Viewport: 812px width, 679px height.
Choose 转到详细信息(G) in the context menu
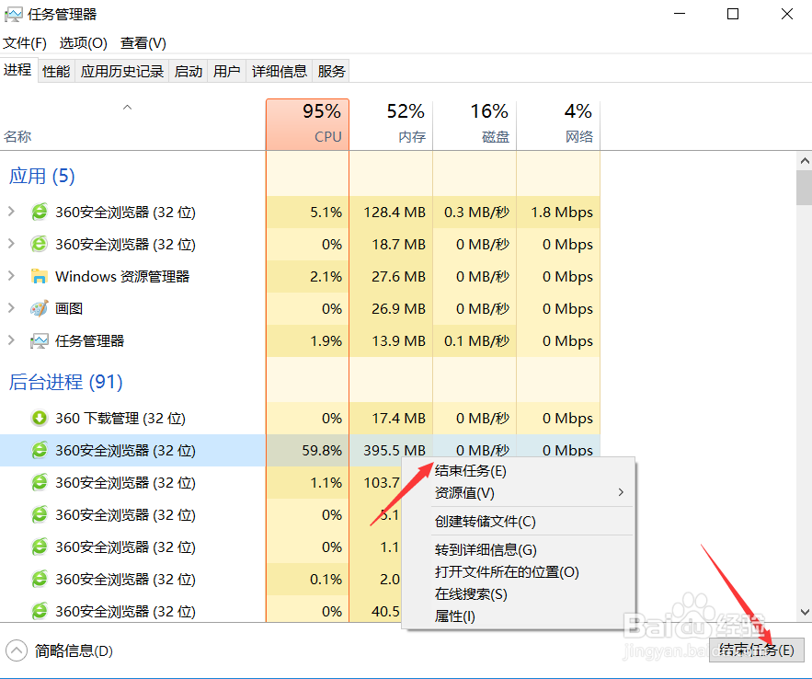pos(519,549)
